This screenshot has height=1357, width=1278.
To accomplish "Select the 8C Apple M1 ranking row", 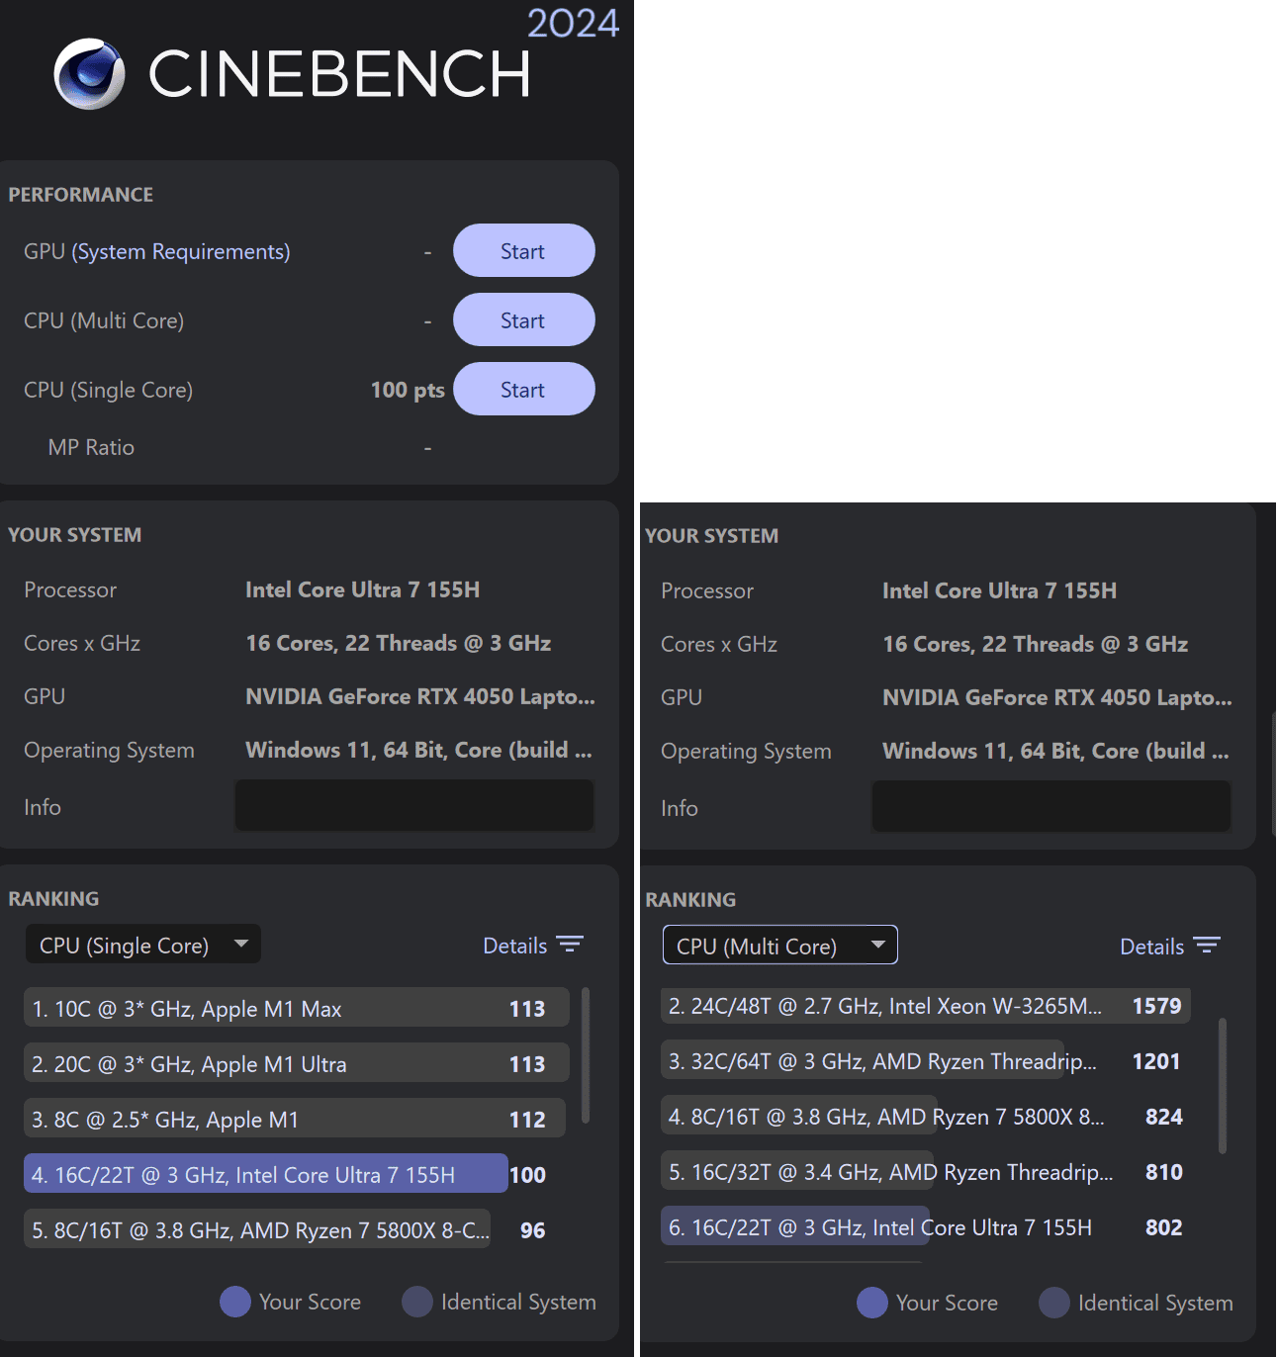I will (297, 1119).
